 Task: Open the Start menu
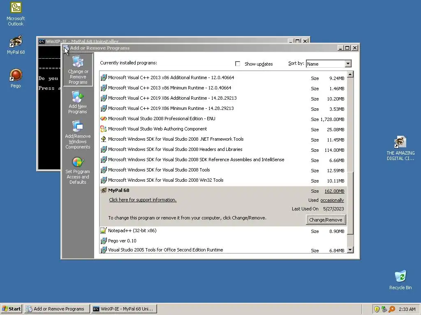click(11, 309)
